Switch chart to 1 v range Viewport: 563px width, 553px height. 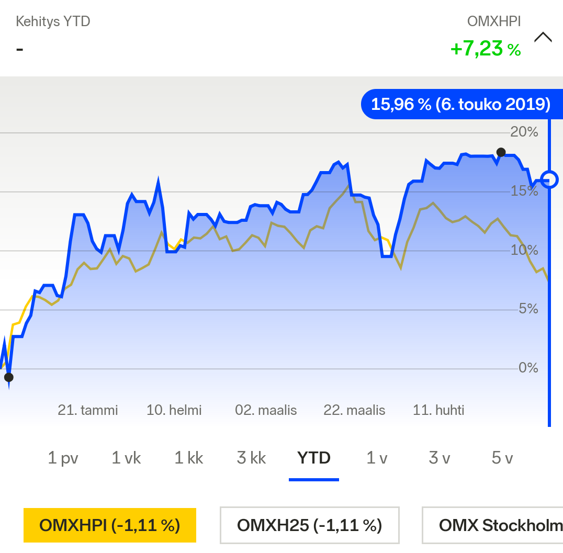pos(377,458)
